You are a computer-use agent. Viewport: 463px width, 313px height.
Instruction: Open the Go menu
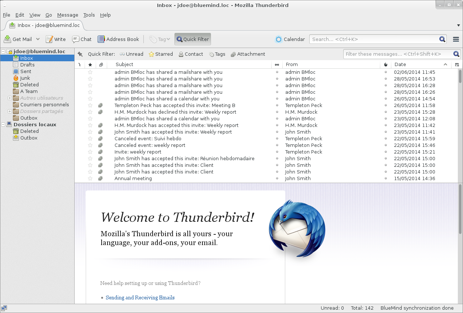(x=49, y=15)
